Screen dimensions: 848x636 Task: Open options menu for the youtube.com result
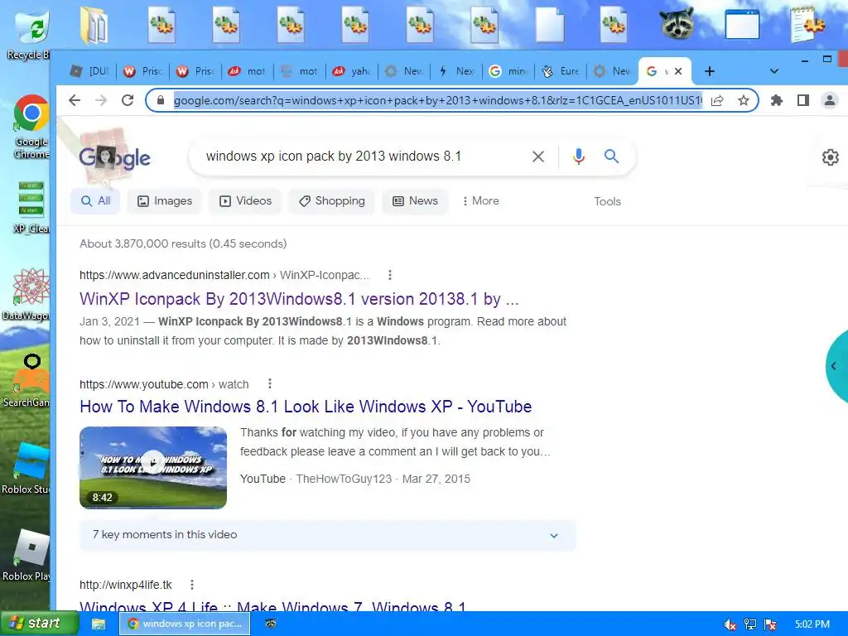(270, 384)
